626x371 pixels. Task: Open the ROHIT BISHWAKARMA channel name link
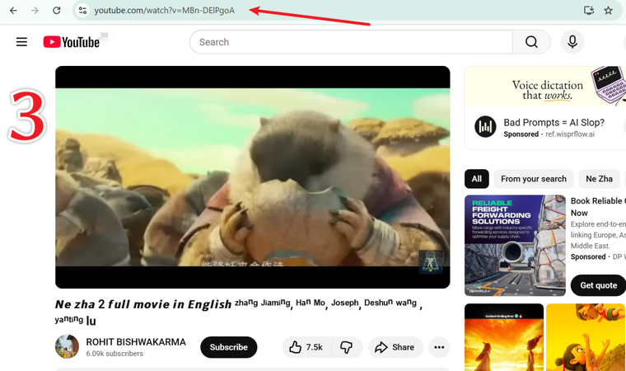tap(136, 342)
